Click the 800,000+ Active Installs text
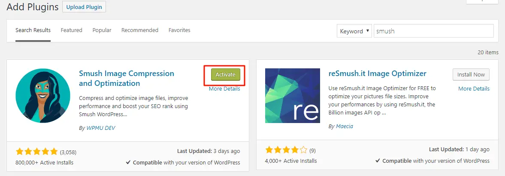The width and height of the screenshot is (505, 176). coord(45,162)
